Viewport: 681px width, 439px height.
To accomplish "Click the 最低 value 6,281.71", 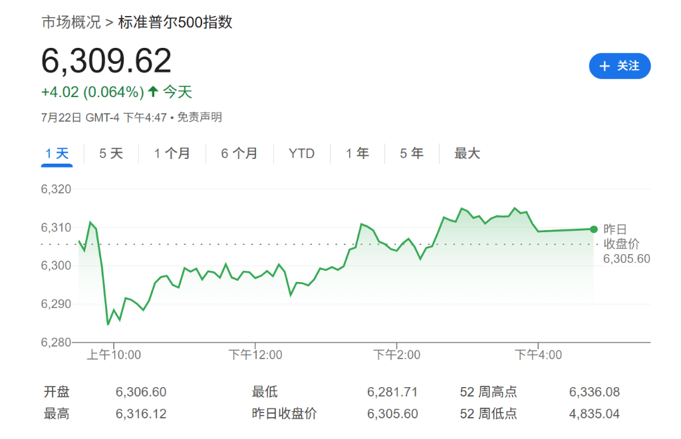I will click(392, 392).
